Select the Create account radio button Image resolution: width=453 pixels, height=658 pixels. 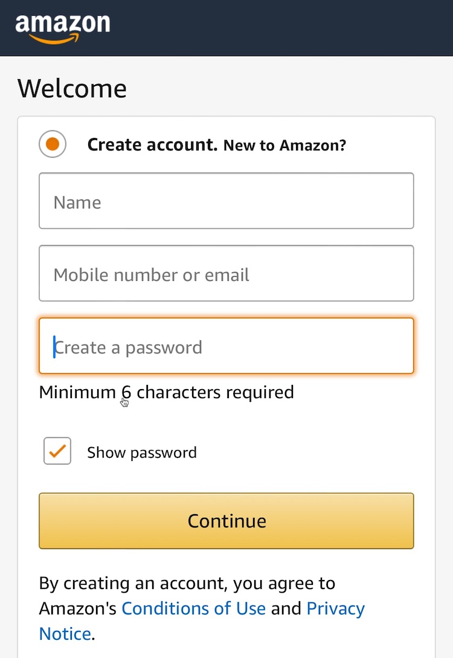coord(53,144)
